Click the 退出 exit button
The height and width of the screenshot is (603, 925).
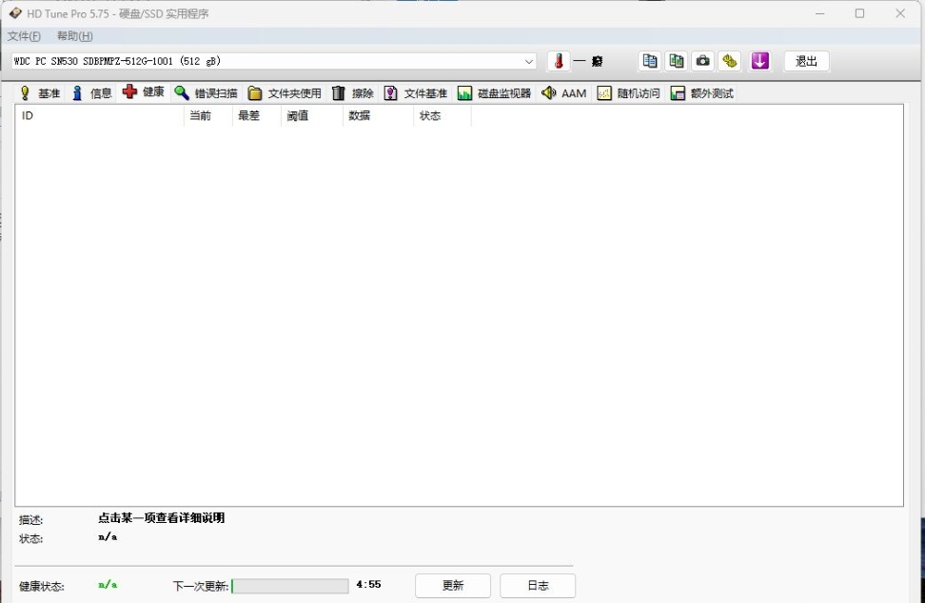(x=806, y=61)
